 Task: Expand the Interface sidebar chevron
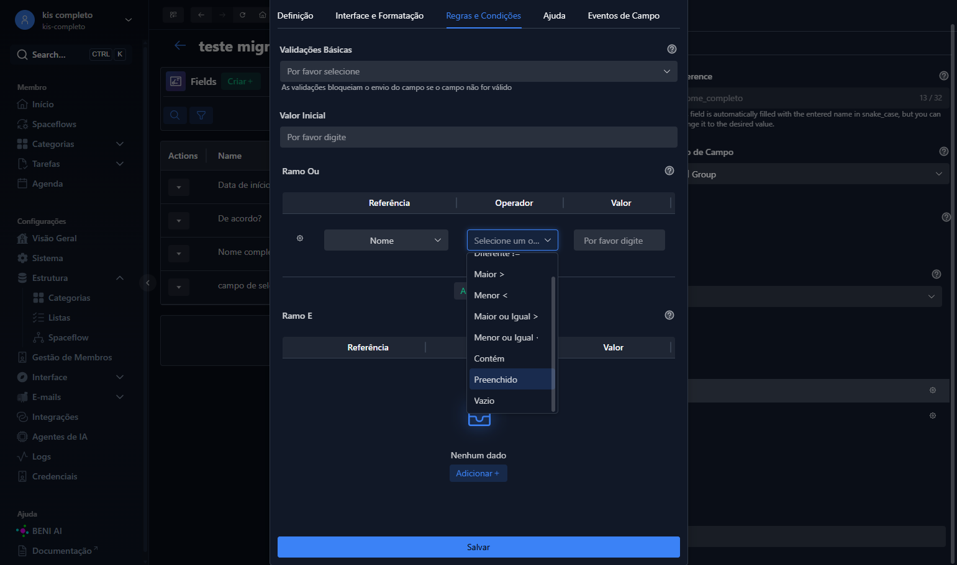120,377
